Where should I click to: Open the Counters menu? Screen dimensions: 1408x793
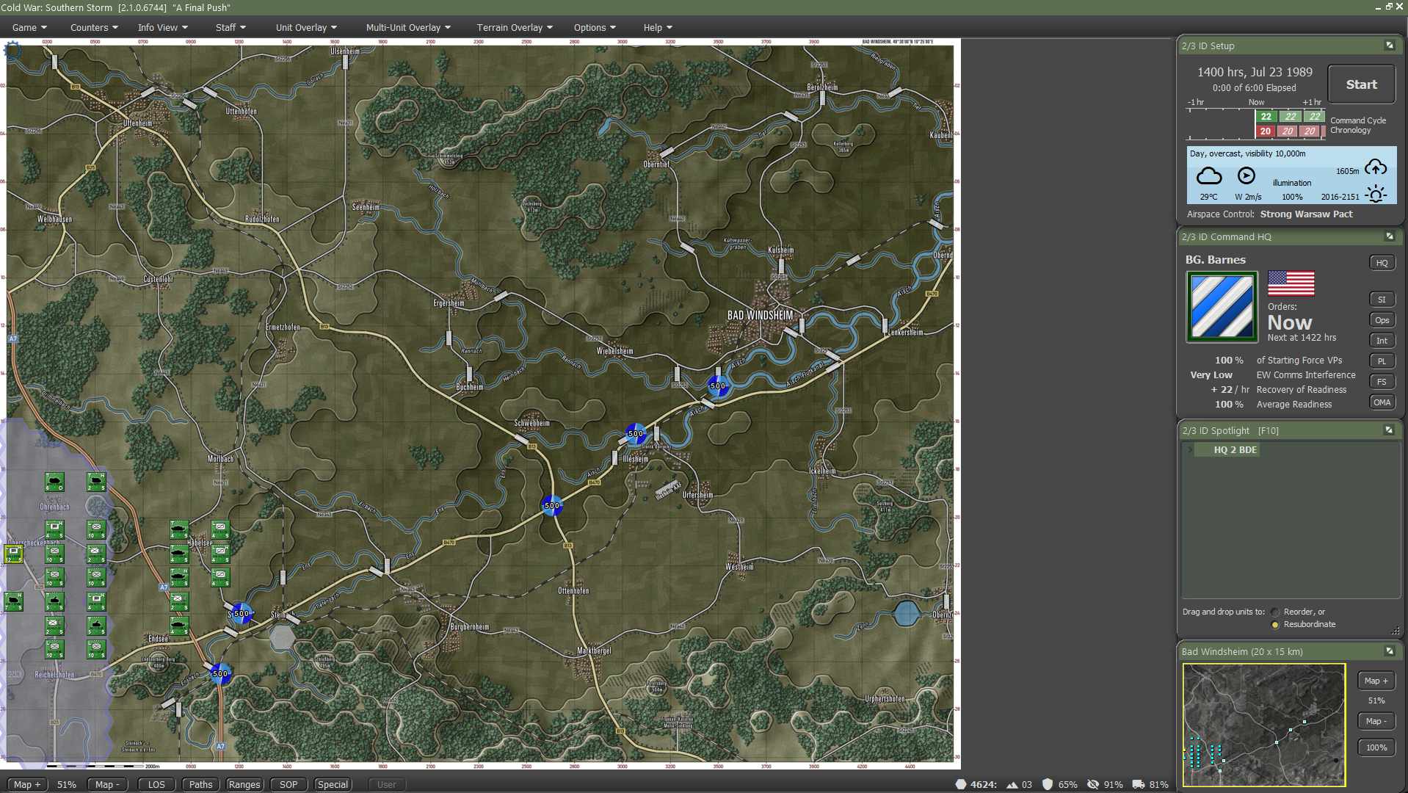[94, 27]
